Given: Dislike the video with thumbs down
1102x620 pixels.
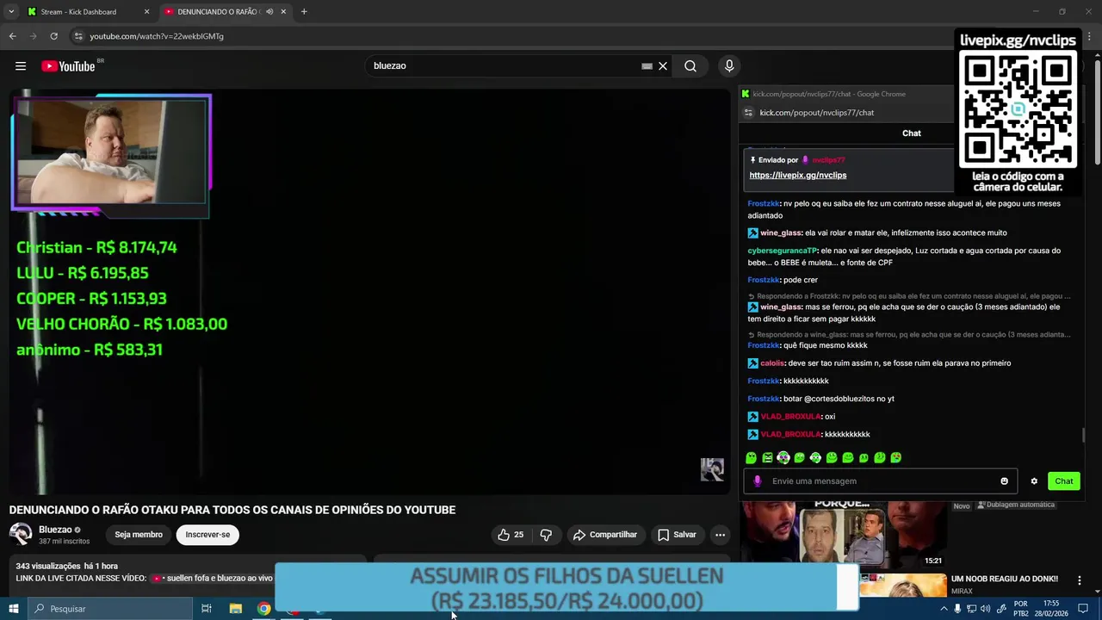Looking at the screenshot, I should [546, 535].
